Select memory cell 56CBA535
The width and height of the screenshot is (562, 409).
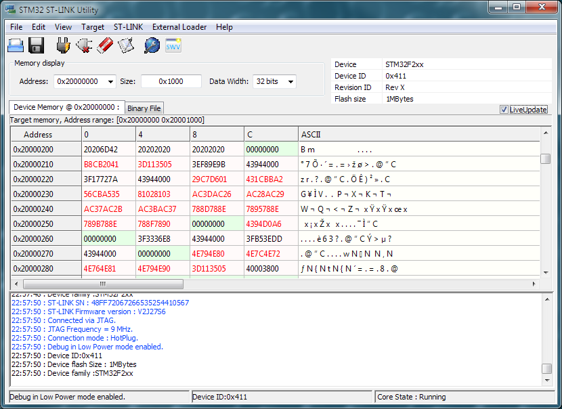[109, 194]
